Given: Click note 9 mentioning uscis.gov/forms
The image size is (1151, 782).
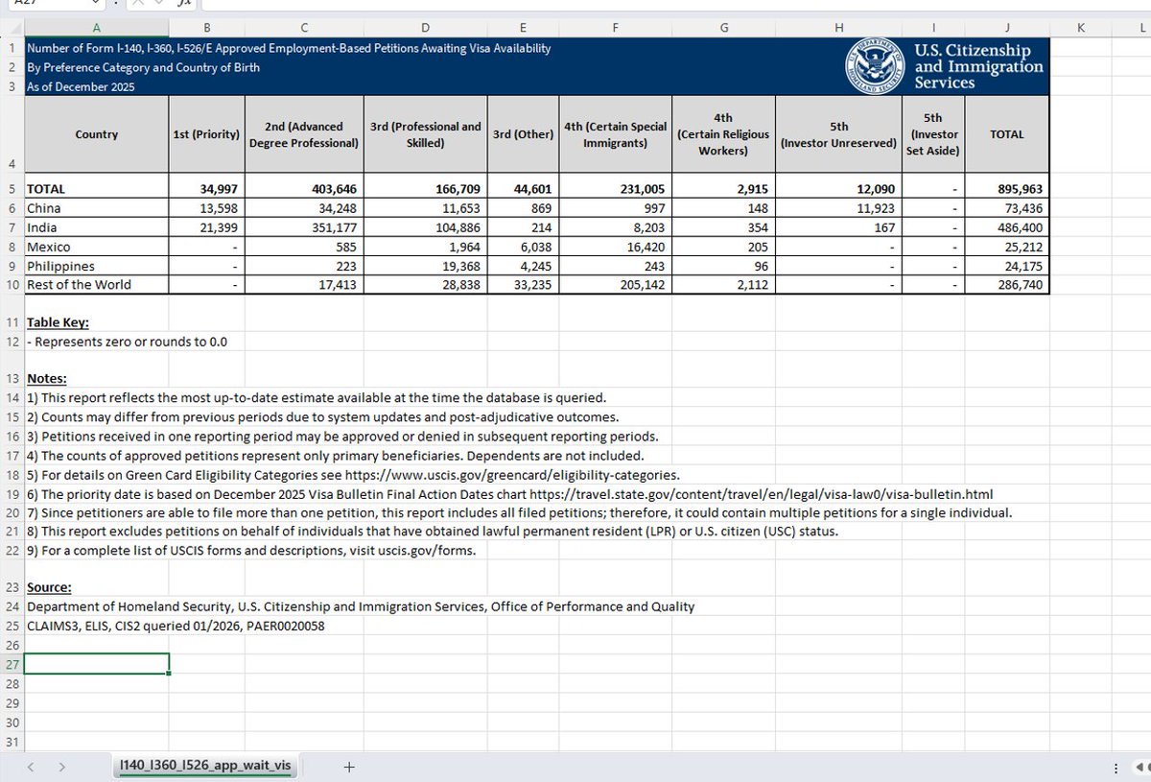Looking at the screenshot, I should 250,551.
